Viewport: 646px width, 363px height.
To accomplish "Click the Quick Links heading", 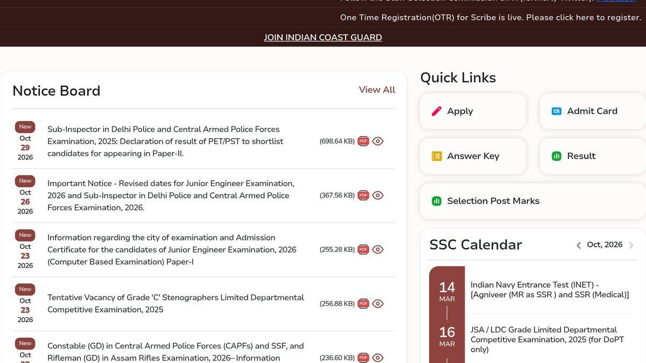I will 458,78.
